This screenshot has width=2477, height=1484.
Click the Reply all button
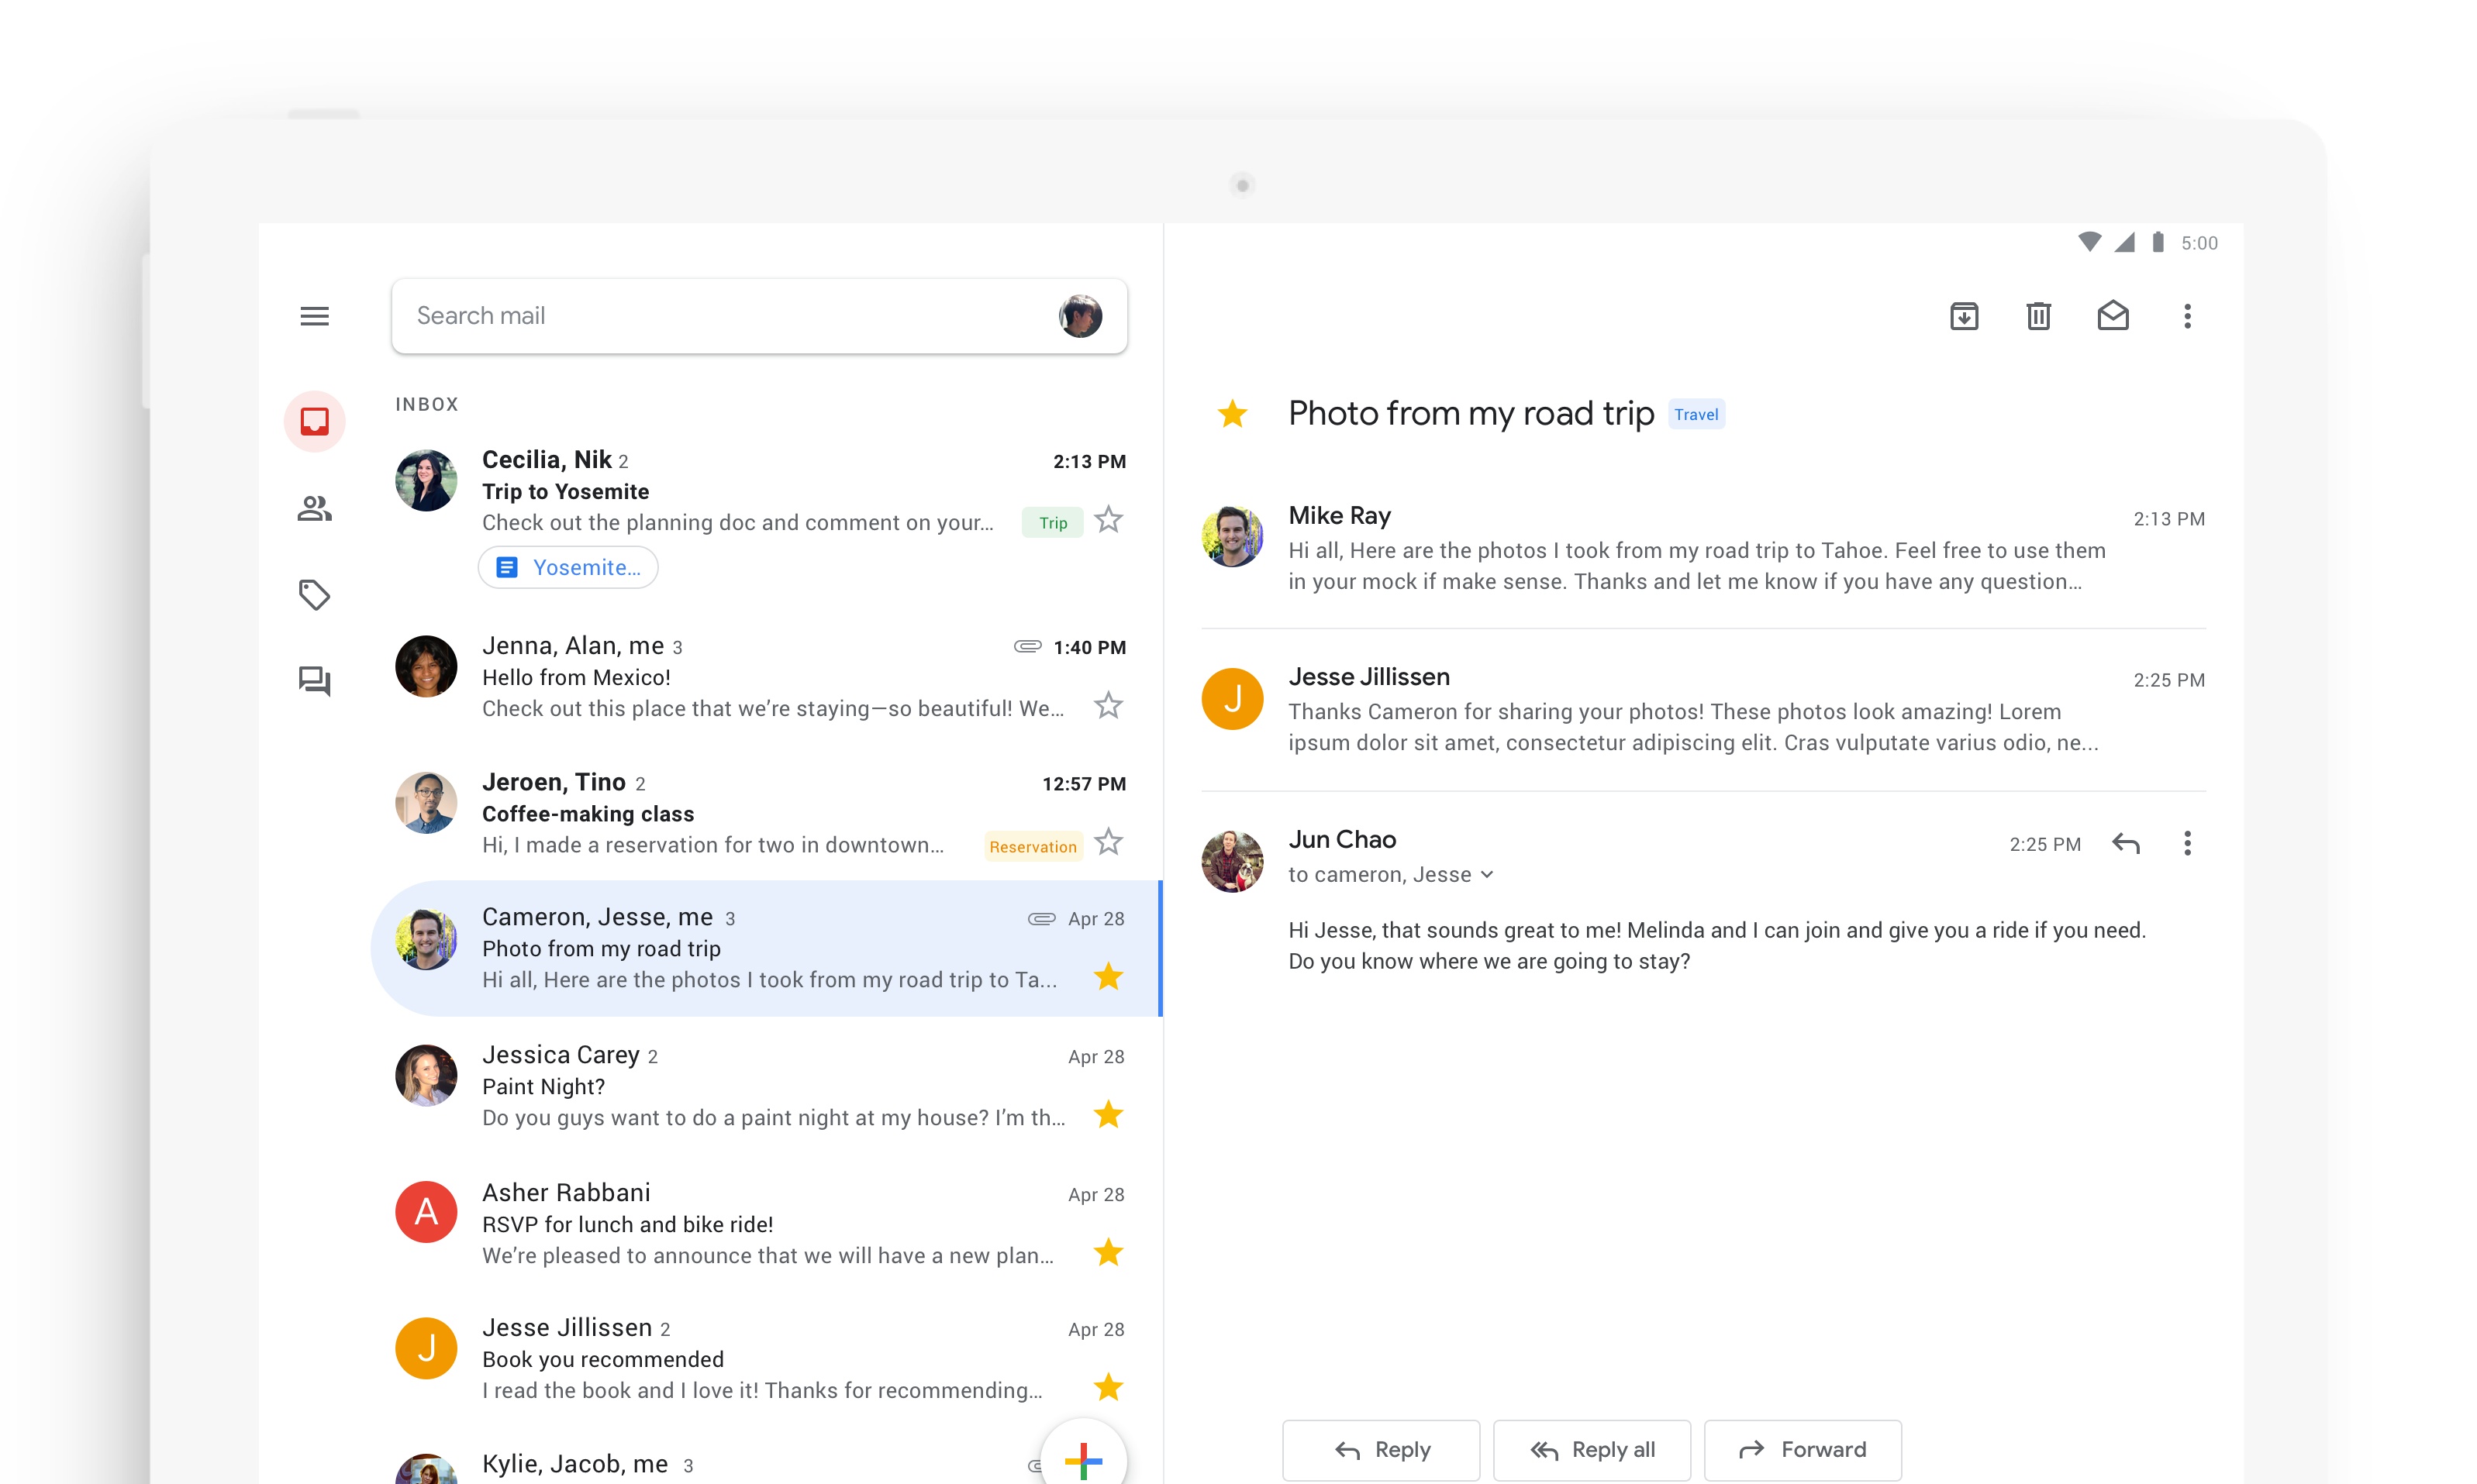coord(1591,1449)
